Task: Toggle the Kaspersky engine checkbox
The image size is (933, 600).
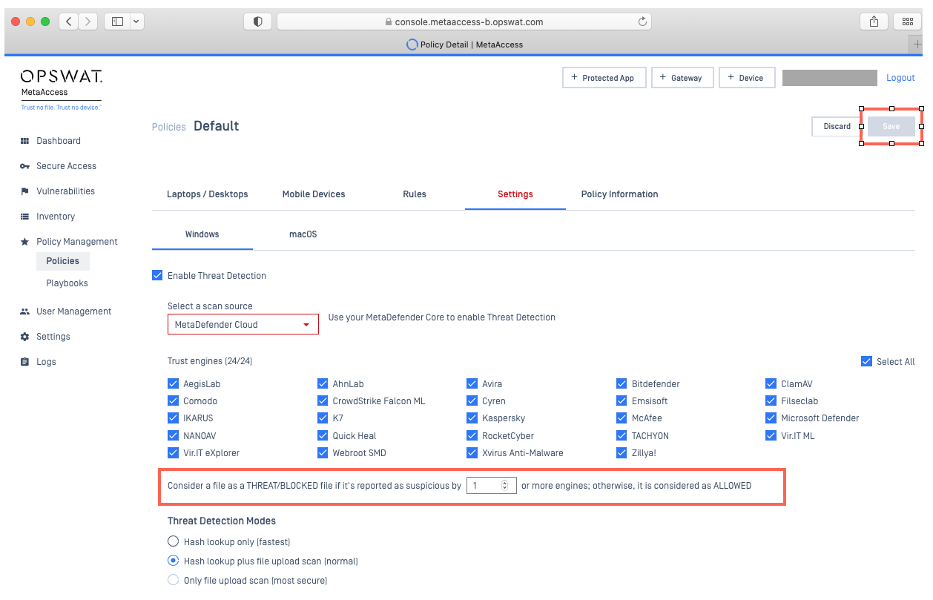Action: (x=472, y=418)
